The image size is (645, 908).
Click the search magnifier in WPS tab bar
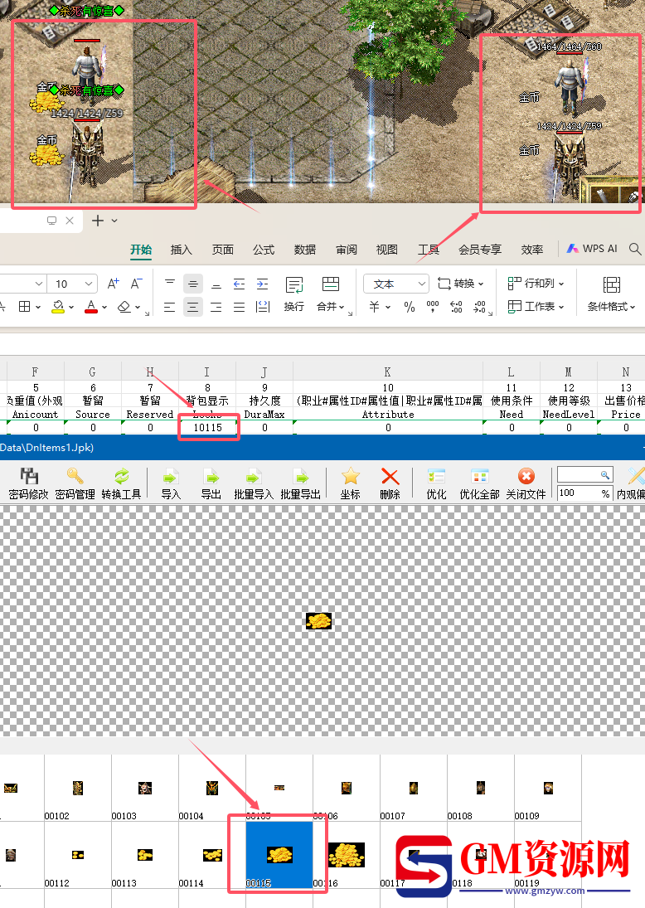pos(634,249)
